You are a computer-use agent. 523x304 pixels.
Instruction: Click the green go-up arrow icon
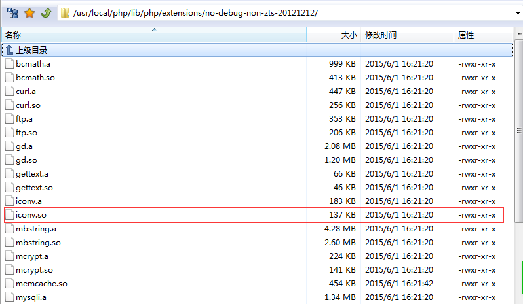(47, 13)
